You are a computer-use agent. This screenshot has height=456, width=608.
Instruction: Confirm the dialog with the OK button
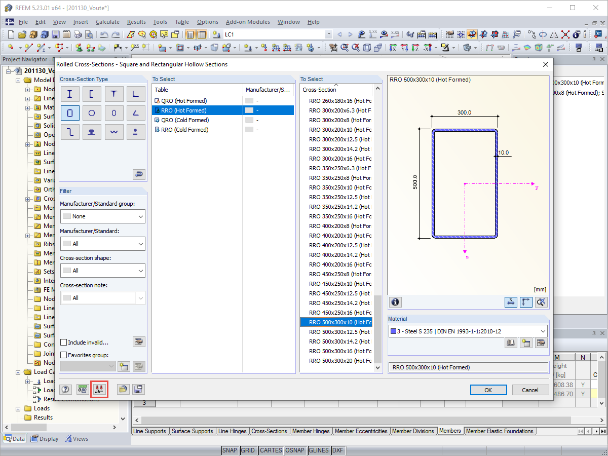point(488,390)
